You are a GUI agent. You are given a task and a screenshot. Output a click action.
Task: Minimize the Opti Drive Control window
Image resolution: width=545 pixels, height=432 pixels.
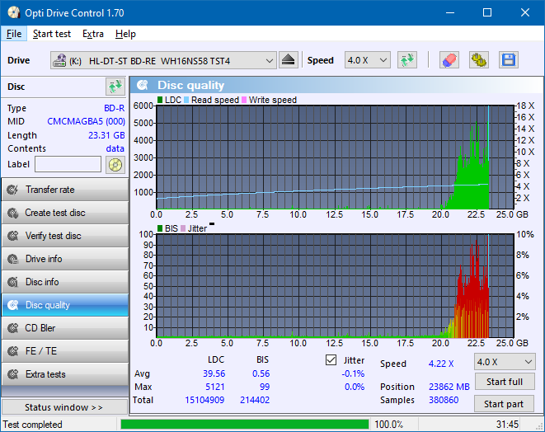click(450, 13)
